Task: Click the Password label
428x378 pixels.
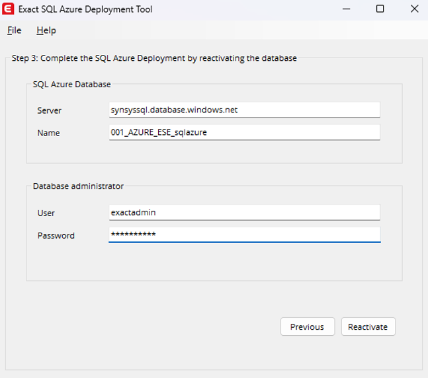Action: (56, 236)
